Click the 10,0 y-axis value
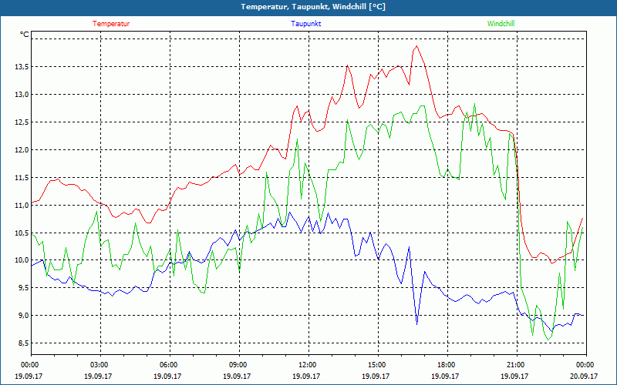The height and width of the screenshot is (385, 617). pyautogui.click(x=22, y=260)
